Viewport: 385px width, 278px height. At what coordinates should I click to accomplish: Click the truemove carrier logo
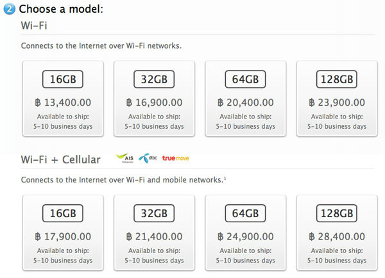[176, 158]
